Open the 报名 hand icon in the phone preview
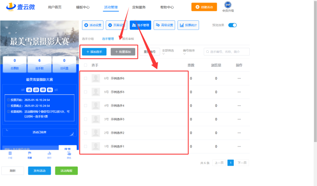317x186 pixels. [69, 153]
